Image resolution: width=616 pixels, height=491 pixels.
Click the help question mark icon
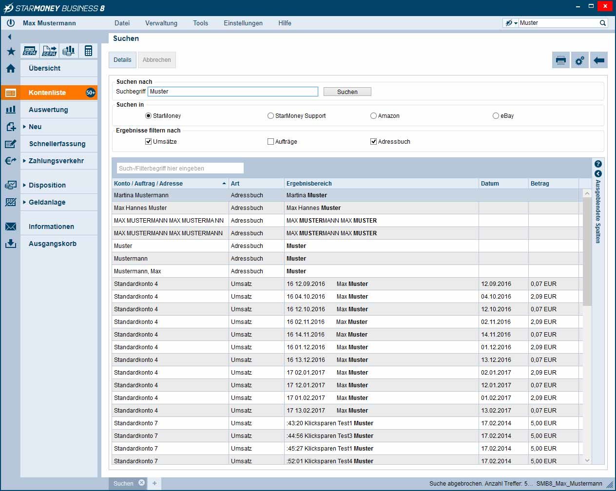point(598,164)
